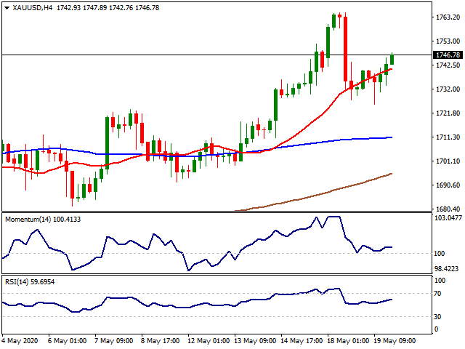Click the 1732.00 price axis label

pos(448,89)
